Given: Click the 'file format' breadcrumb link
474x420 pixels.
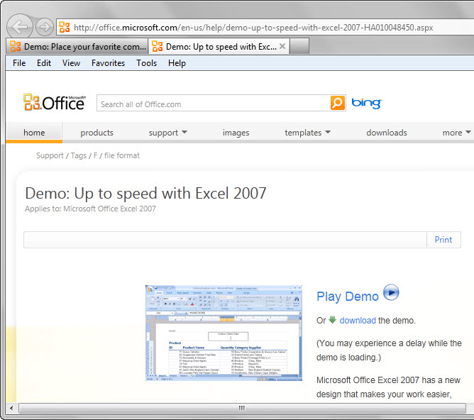Looking at the screenshot, I should point(122,155).
